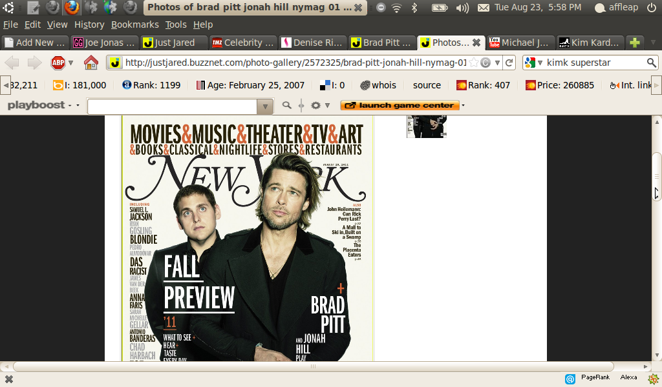The height and width of the screenshot is (387, 662).
Task: Switch to the Kim Kard... tab
Action: 590,43
